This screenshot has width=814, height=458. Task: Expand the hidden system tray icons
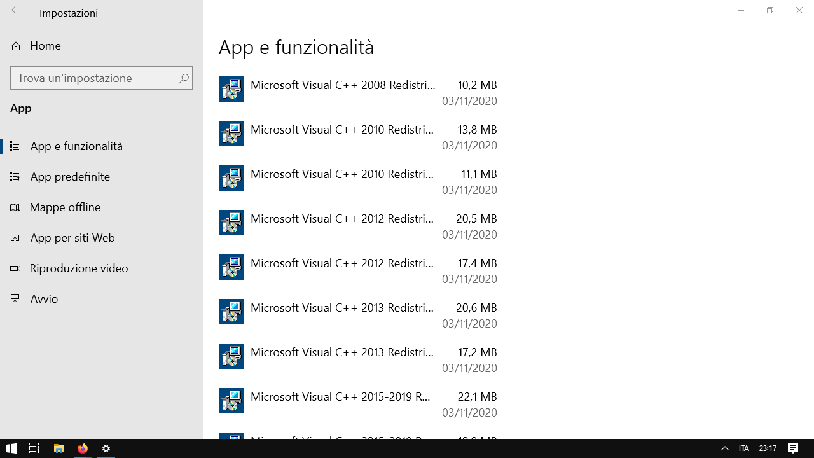(724, 448)
